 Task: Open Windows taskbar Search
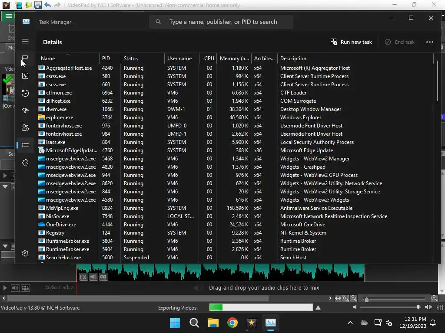click(194, 323)
